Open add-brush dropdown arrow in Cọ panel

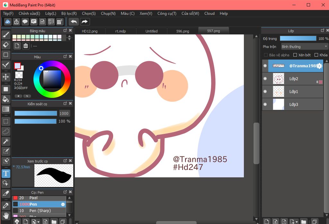tap(39, 222)
